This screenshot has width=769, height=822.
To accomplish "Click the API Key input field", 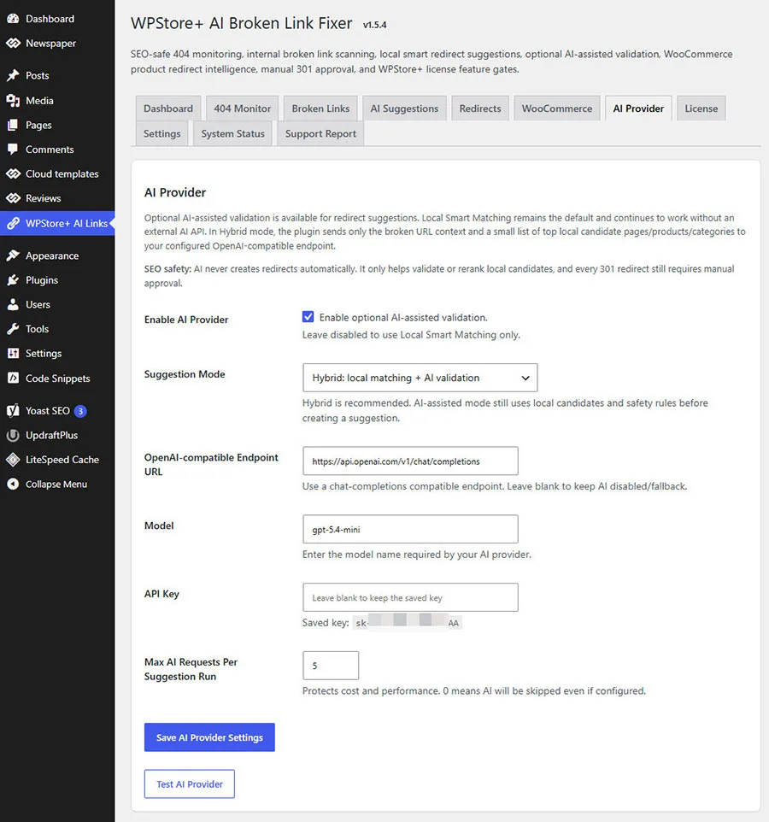I will pyautogui.click(x=410, y=597).
